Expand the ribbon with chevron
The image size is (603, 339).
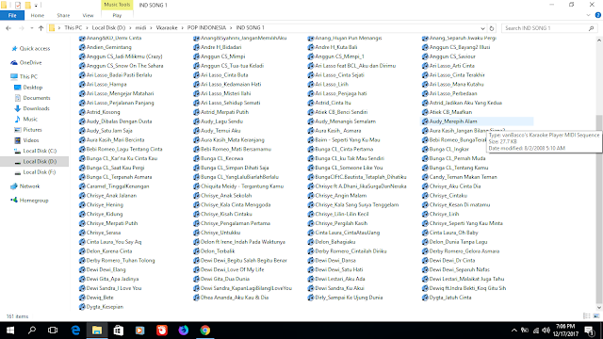(588, 15)
